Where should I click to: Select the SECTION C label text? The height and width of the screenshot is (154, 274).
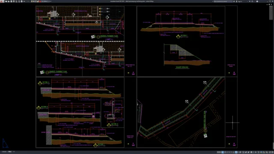tap(101, 145)
